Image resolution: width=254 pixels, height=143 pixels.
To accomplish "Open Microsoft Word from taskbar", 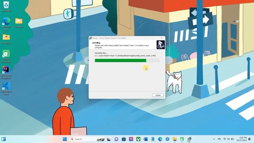I will pyautogui.click(x=146, y=139).
